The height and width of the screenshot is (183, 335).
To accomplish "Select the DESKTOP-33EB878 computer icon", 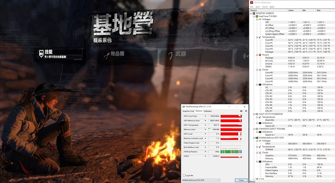I will point(254,13).
